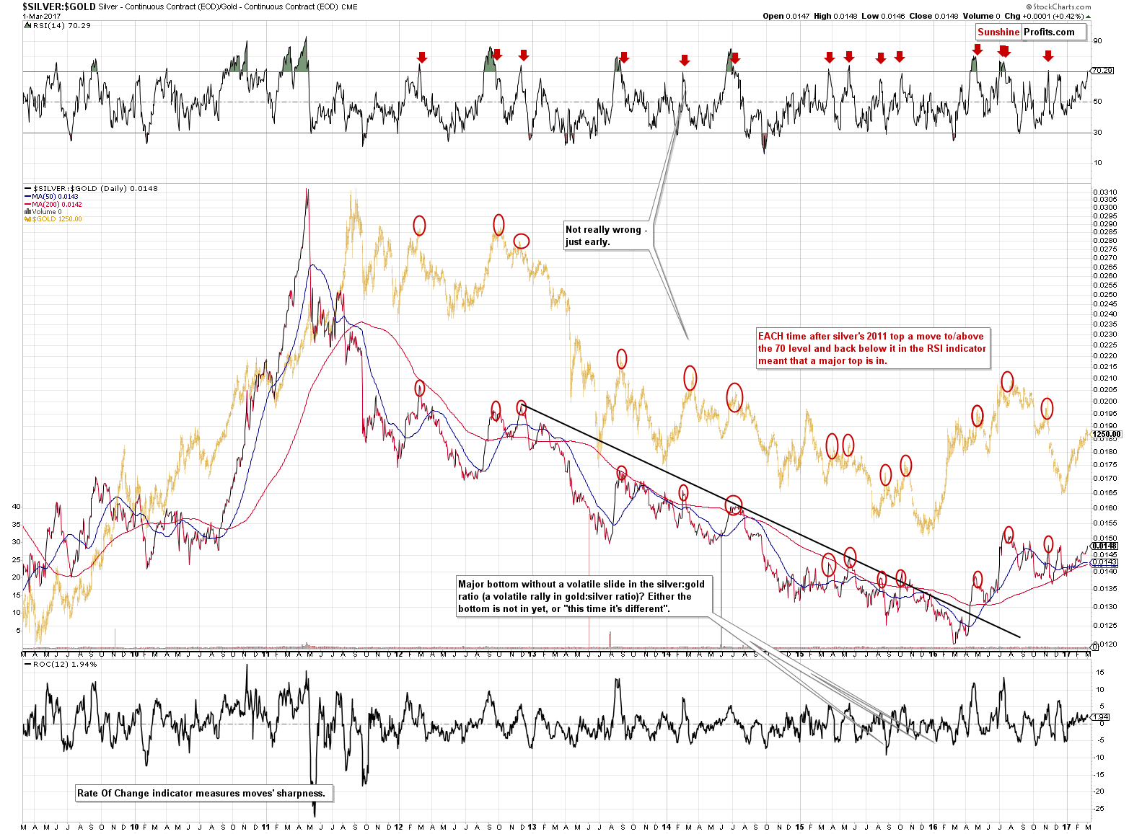The width and height of the screenshot is (1129, 834).
Task: Click the 1-Mar-2017 date label
Action: [x=40, y=16]
